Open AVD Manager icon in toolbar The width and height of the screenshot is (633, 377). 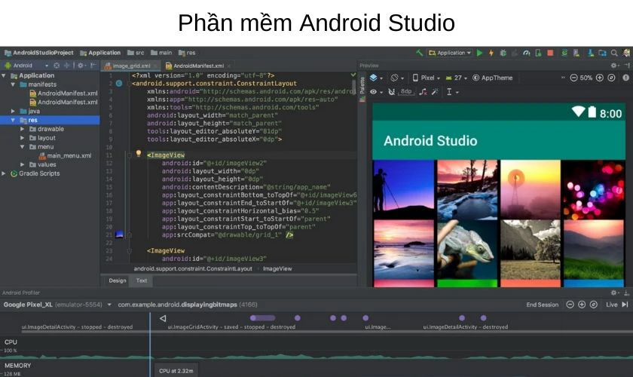(576, 53)
